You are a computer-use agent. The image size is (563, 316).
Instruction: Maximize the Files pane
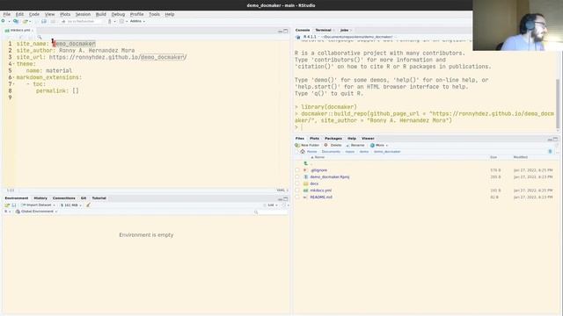pos(555,139)
